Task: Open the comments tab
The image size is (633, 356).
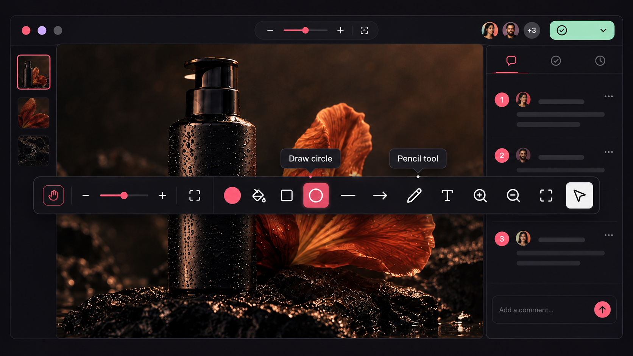Action: click(x=511, y=61)
